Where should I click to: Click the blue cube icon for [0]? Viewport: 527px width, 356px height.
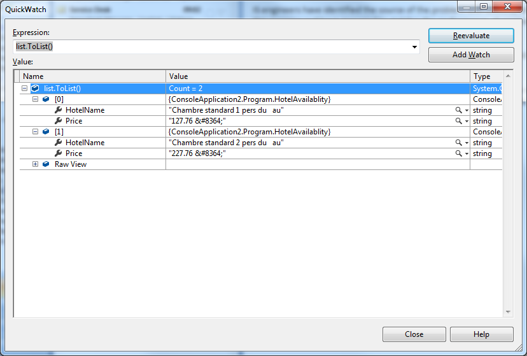[x=46, y=99]
